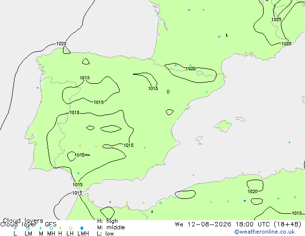
Task: Click the 1020 label off the northwest Spanish coast
Action: [x=61, y=44]
